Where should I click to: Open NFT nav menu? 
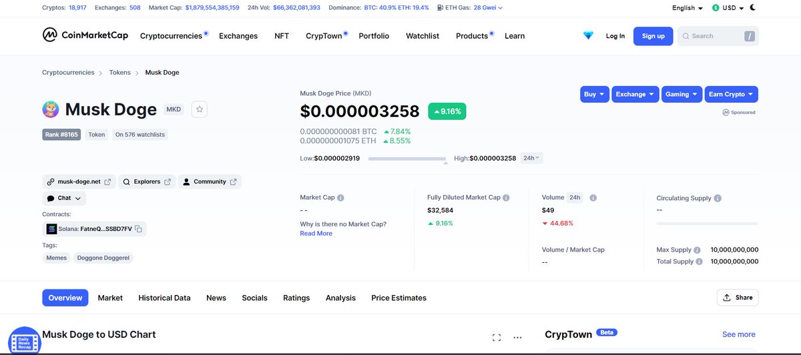282,36
